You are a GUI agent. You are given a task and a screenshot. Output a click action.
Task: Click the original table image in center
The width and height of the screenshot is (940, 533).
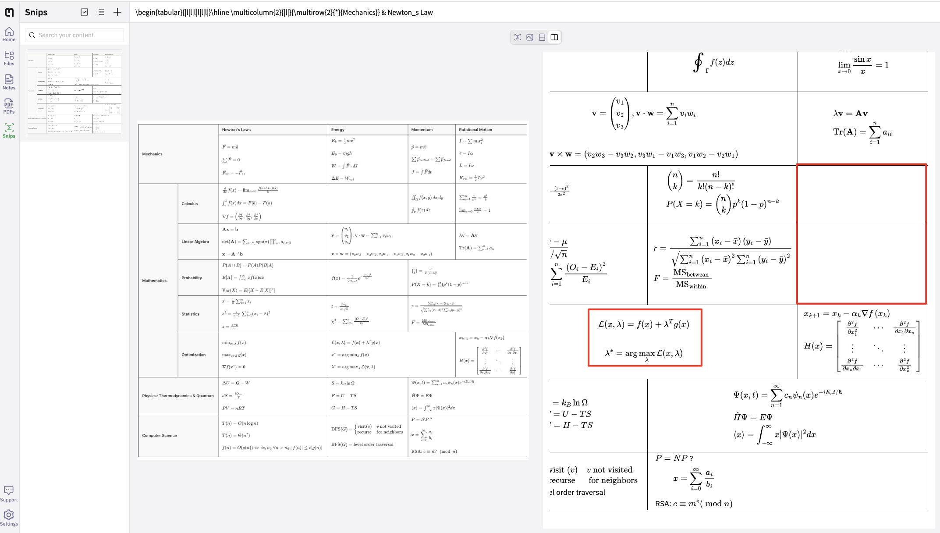click(x=333, y=290)
